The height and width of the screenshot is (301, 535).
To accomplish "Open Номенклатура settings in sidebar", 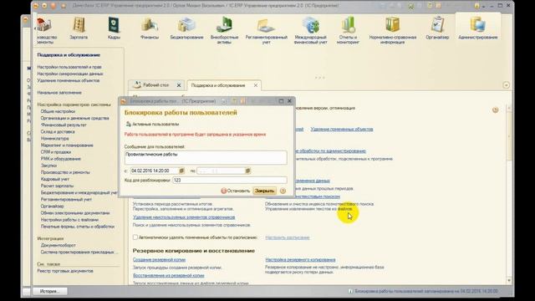I will (54, 139).
